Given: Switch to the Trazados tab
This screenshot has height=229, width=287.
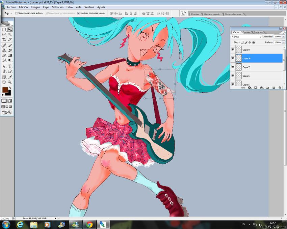Looking at the screenshot, I should [258, 32].
